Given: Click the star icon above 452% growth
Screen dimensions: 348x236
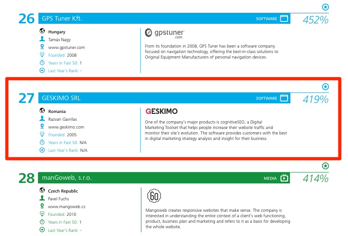Looking at the screenshot, I should [x=325, y=7].
